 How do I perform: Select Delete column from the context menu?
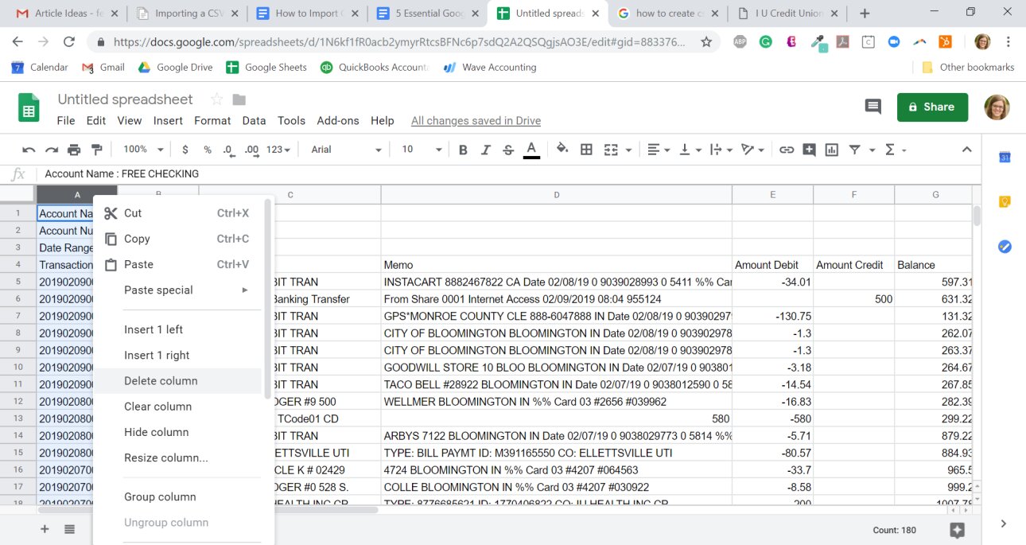coord(160,381)
